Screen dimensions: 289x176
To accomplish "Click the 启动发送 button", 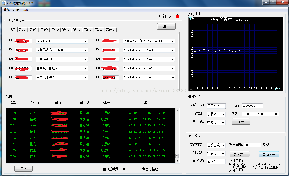I will point(269,154).
